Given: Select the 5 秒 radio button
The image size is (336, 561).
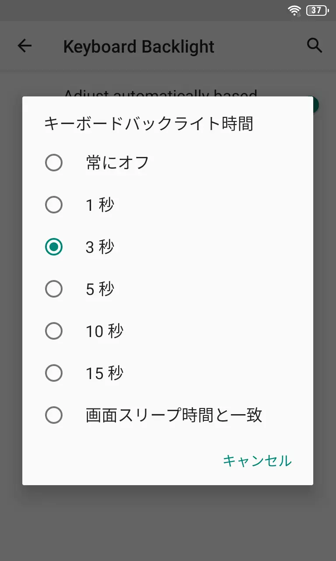Looking at the screenshot, I should [x=54, y=289].
